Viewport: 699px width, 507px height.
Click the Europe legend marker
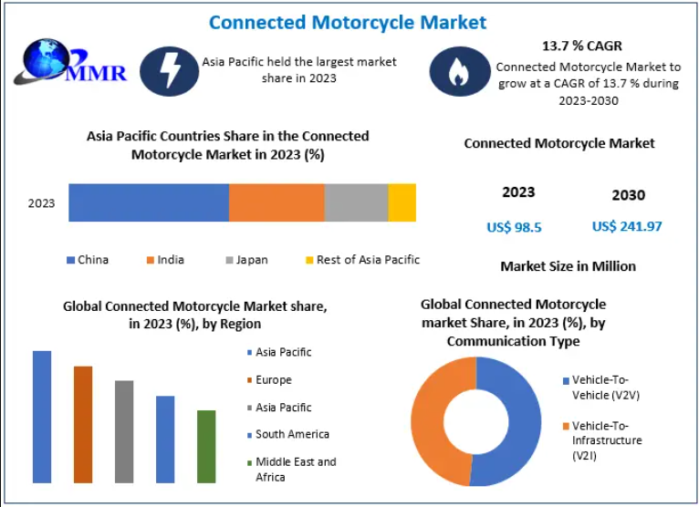[248, 380]
